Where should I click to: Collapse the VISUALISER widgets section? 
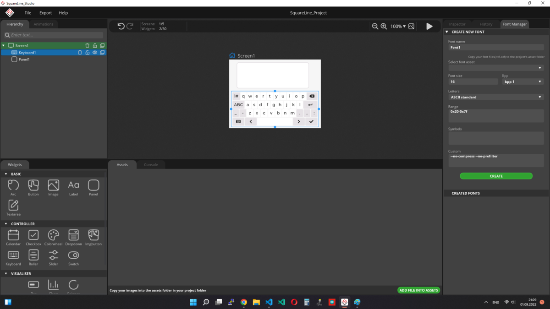point(6,274)
